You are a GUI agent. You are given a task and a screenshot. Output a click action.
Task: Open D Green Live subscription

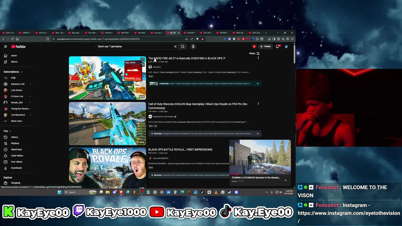click(18, 96)
